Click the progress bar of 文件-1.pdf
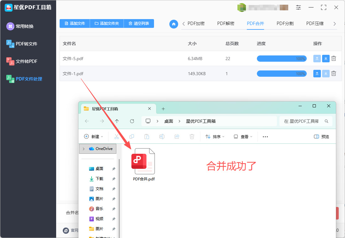This screenshot has width=345, height=238. click(282, 74)
